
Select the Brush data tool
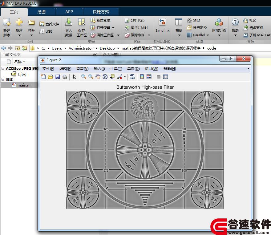pyautogui.click(x=119, y=77)
